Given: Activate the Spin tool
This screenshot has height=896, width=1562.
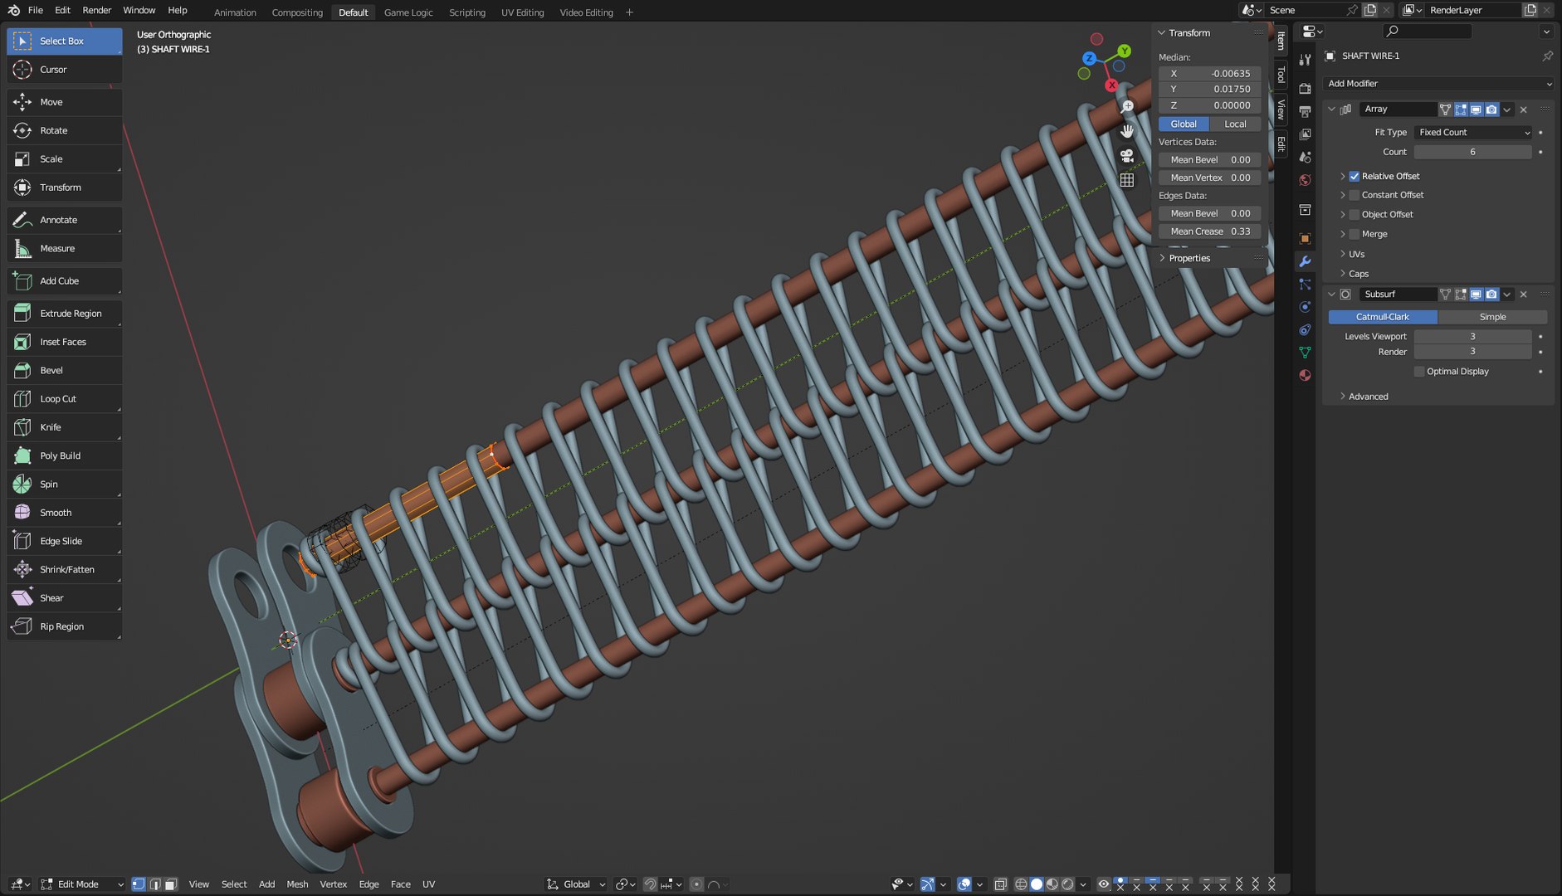Looking at the screenshot, I should (x=64, y=485).
